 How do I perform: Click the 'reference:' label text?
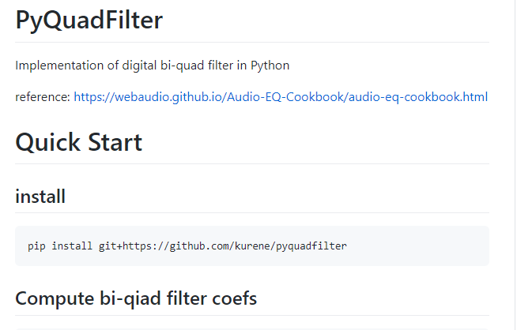point(43,97)
